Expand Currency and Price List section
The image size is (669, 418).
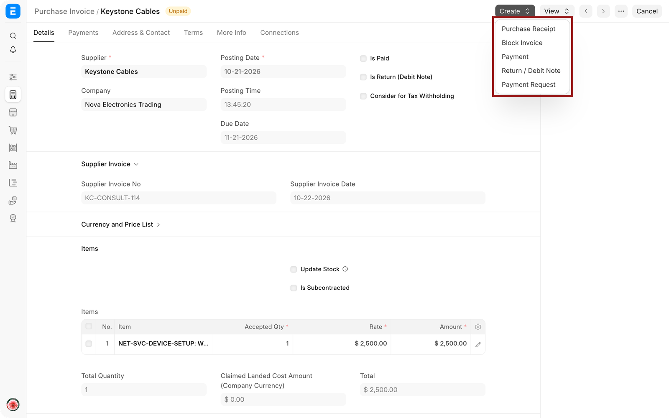click(x=121, y=224)
